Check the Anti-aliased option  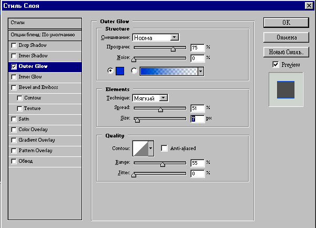tap(164, 148)
